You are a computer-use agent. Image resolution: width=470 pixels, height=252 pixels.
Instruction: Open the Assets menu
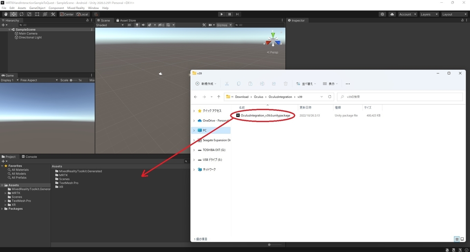(x=22, y=8)
